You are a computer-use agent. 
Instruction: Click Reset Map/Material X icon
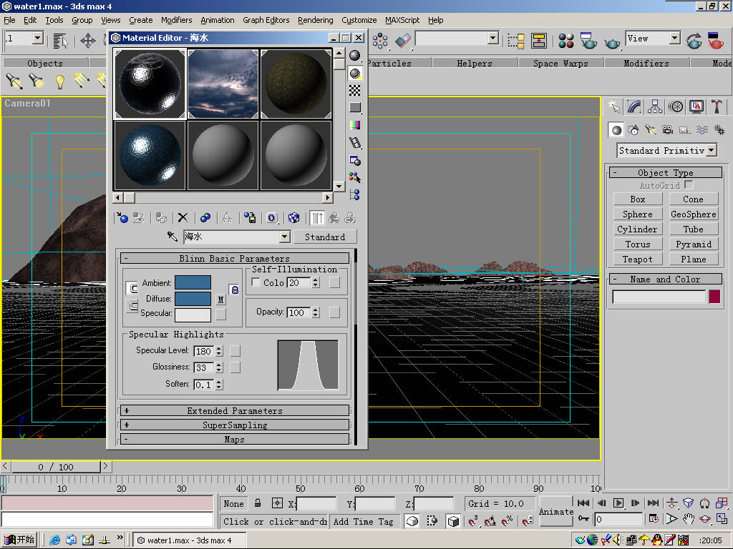click(183, 217)
